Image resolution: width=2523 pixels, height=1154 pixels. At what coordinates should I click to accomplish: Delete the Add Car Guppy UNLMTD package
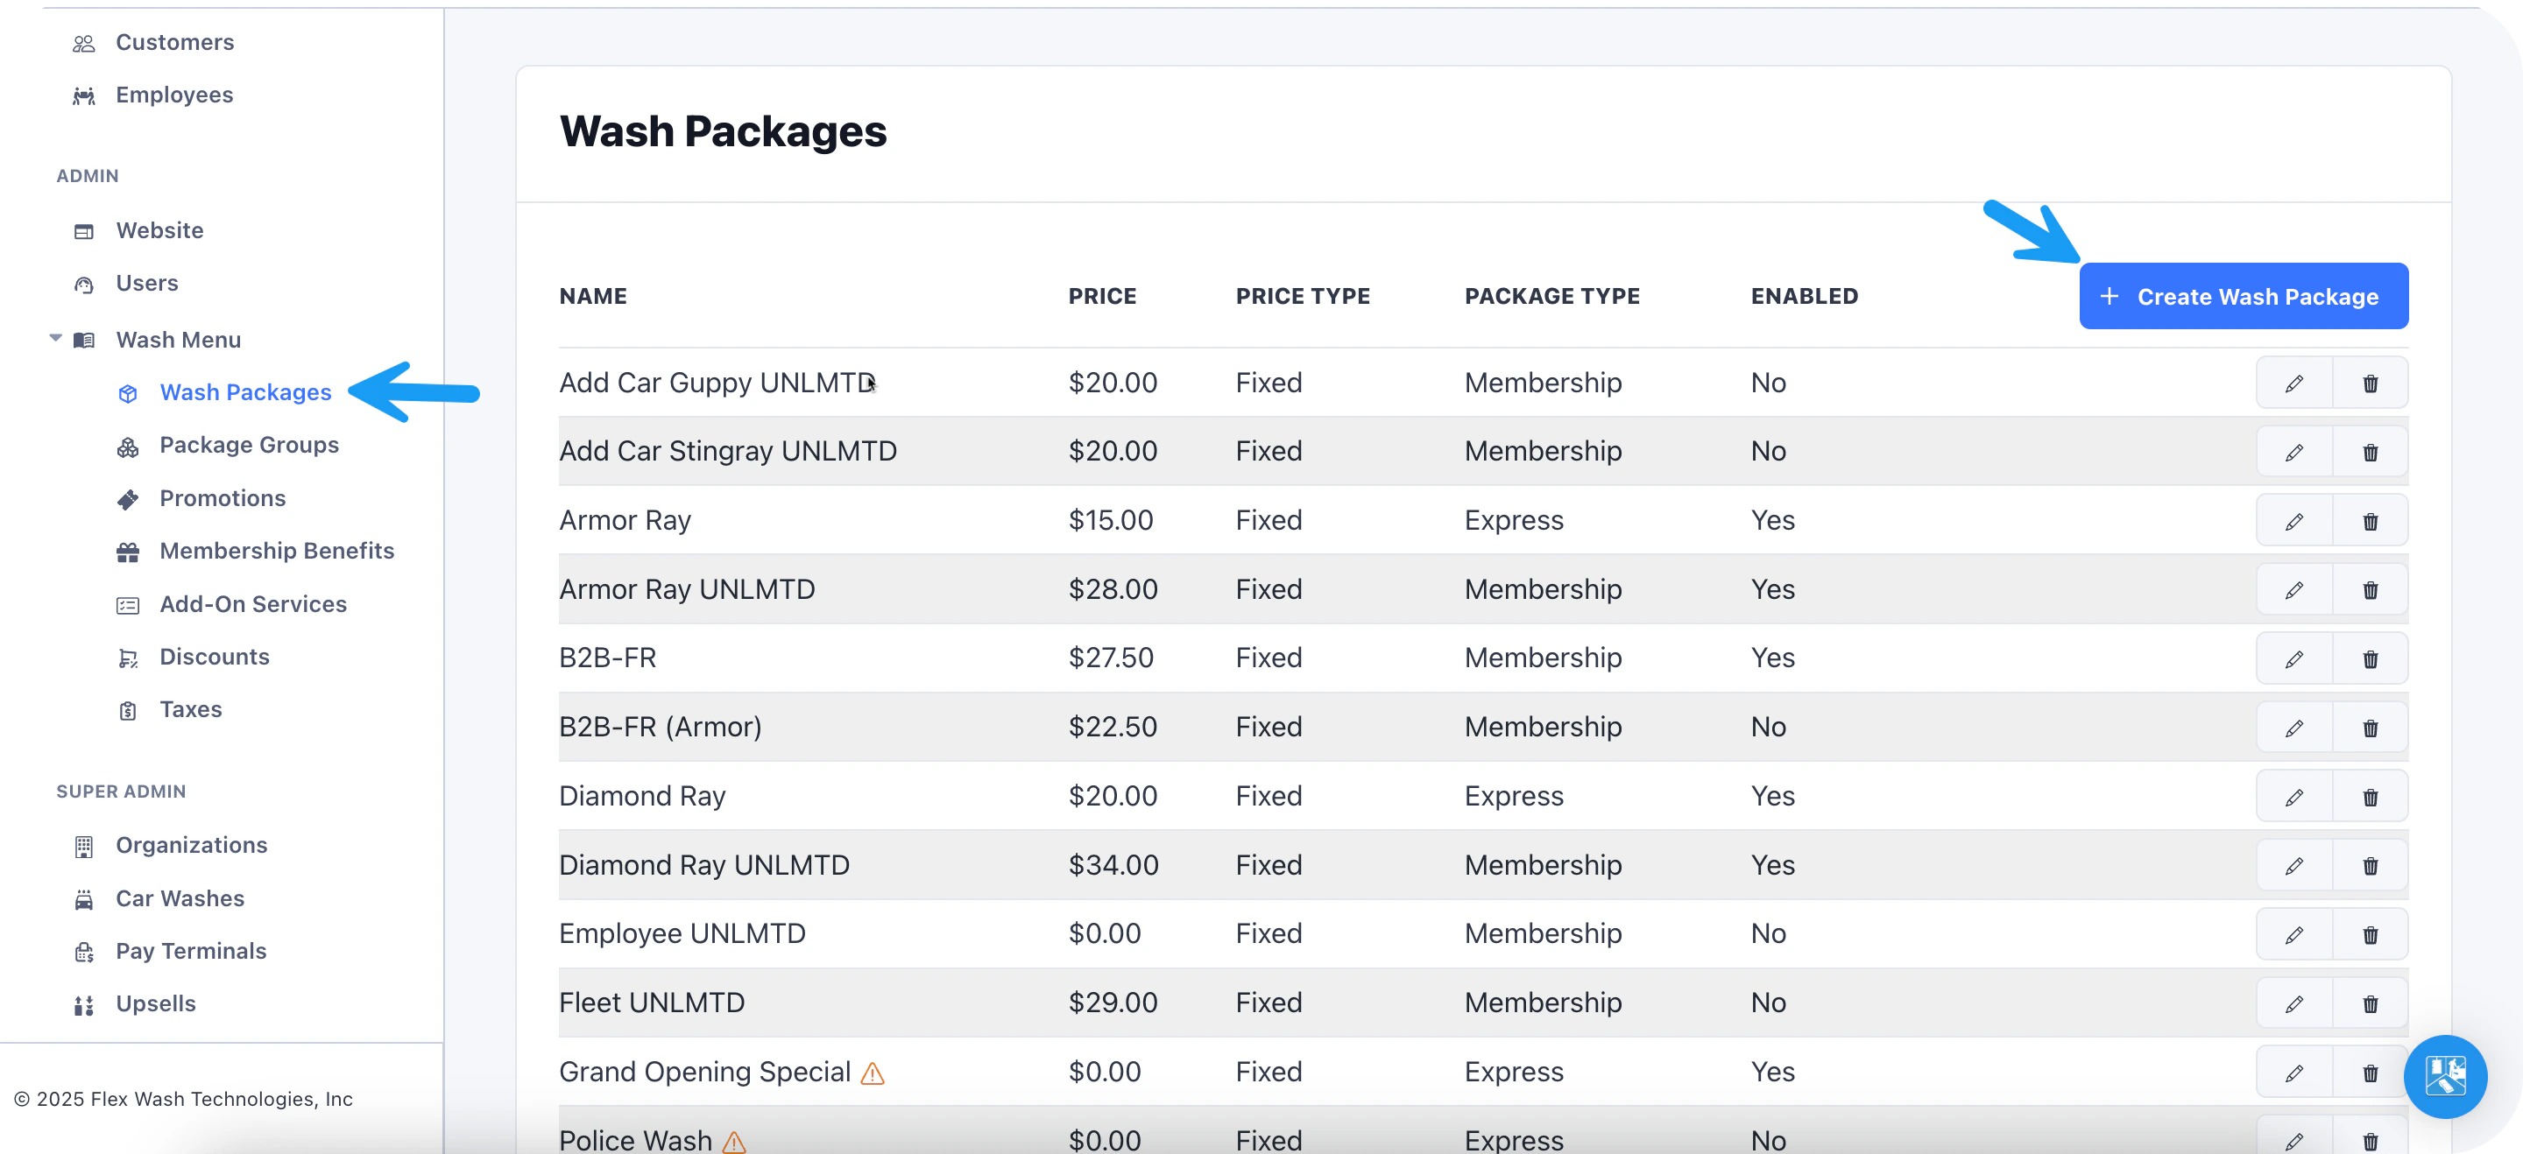(x=2369, y=383)
